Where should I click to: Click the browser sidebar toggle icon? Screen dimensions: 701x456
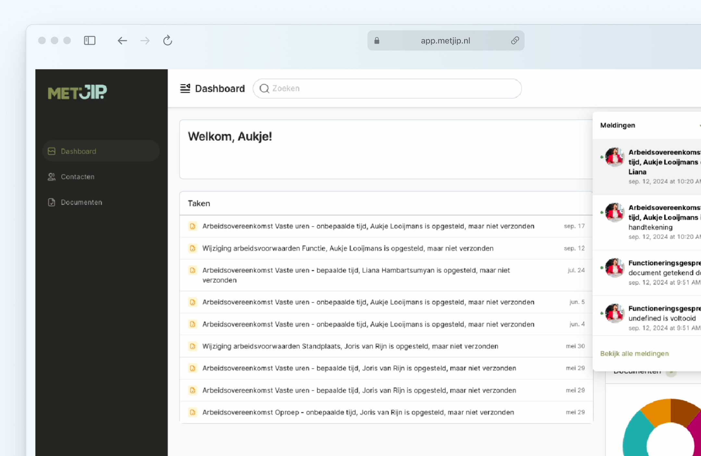pyautogui.click(x=90, y=41)
